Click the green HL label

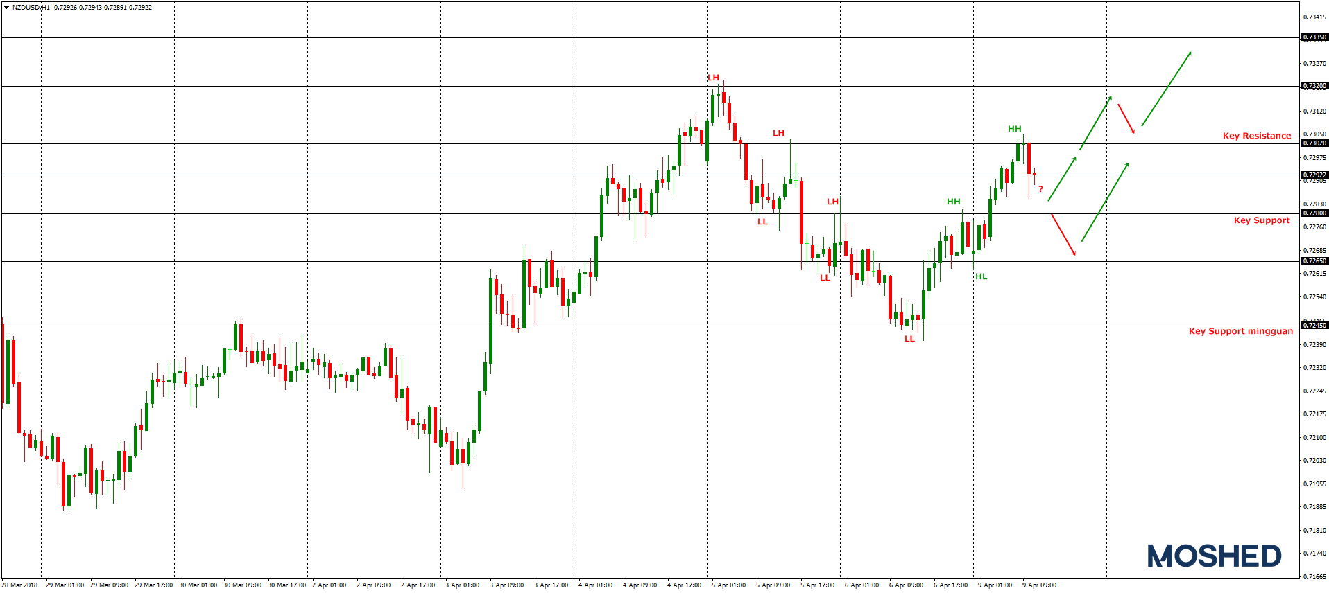(x=981, y=276)
